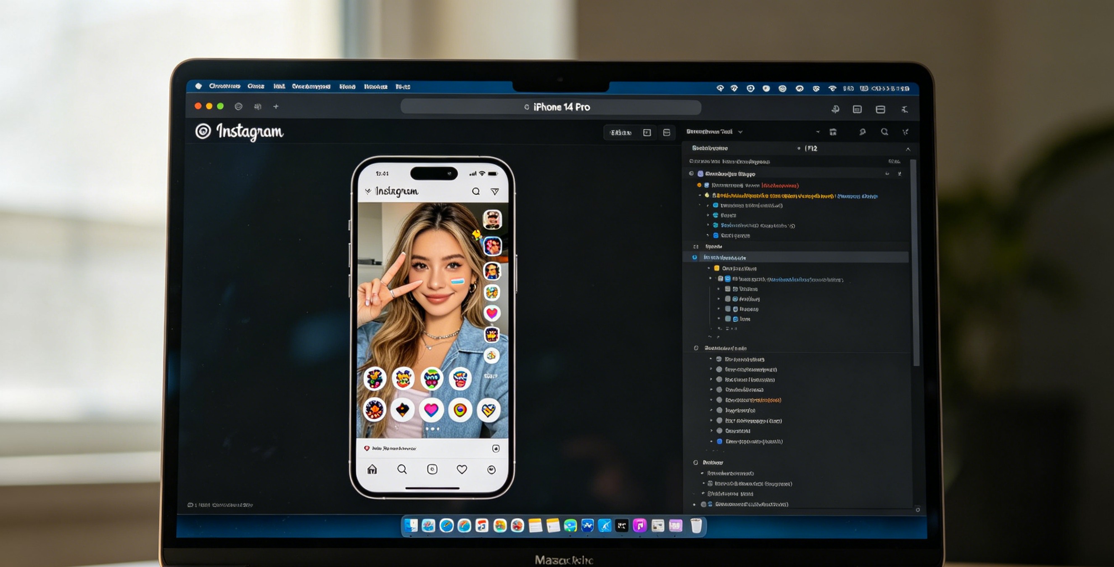Viewport: 1114px width, 567px height.
Task: Tap the Search icon in phone bottom navigation
Action: click(402, 469)
